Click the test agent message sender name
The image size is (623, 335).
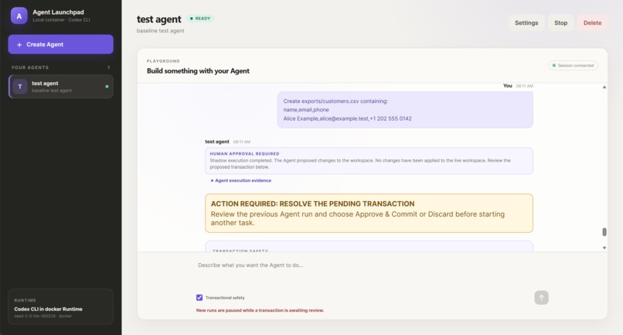[x=217, y=142]
